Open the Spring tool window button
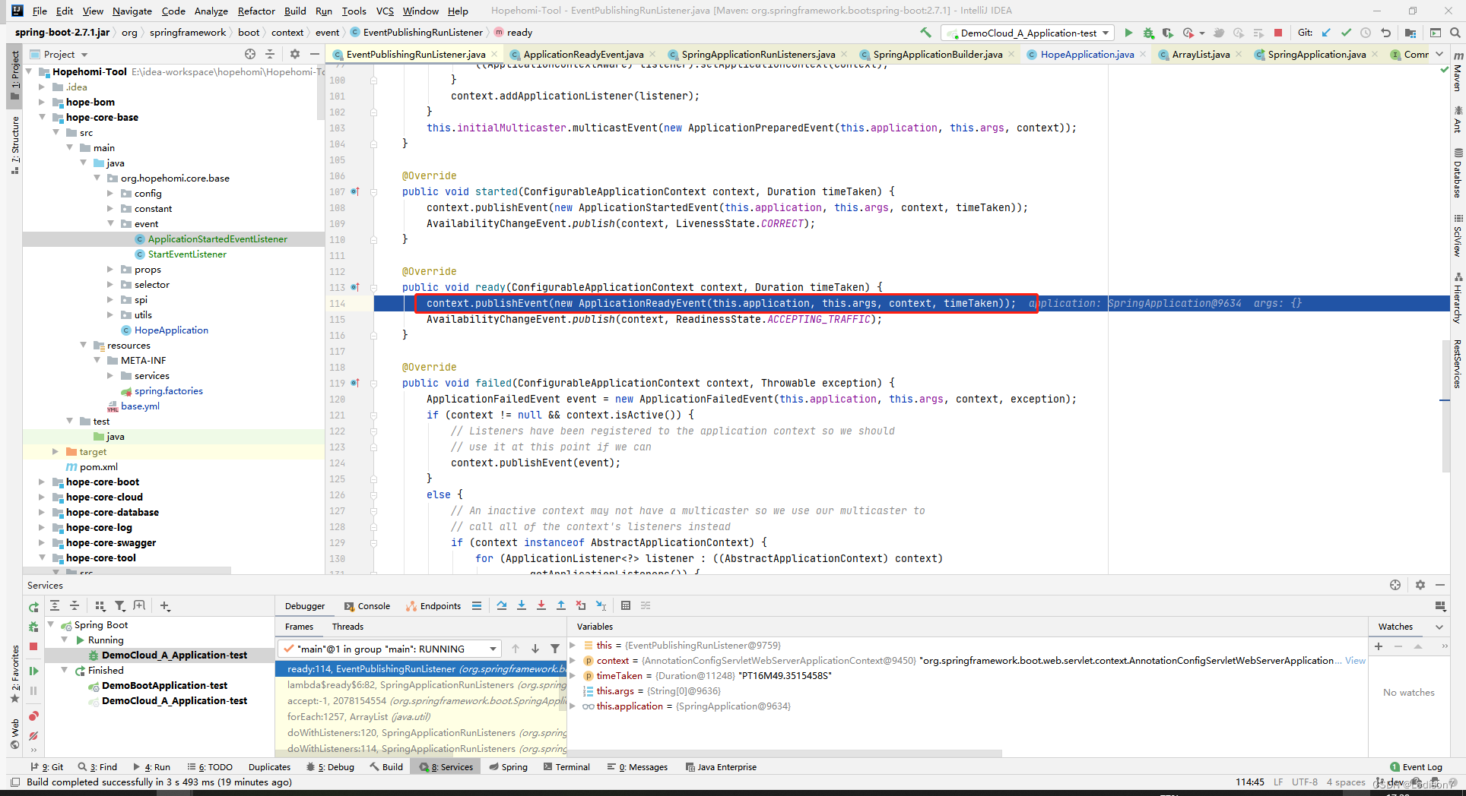 point(508,766)
